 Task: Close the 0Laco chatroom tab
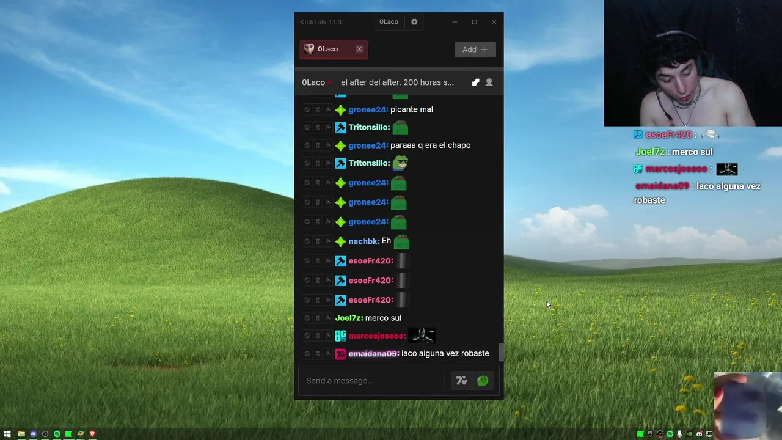pos(359,49)
